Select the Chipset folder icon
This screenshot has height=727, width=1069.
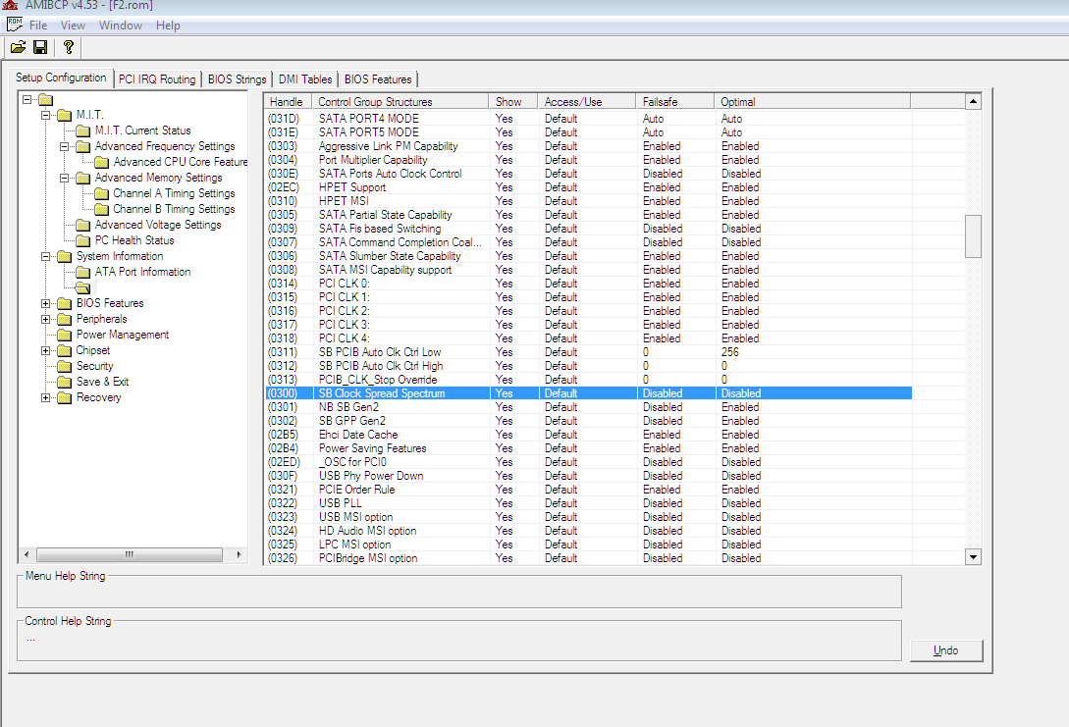(x=65, y=350)
